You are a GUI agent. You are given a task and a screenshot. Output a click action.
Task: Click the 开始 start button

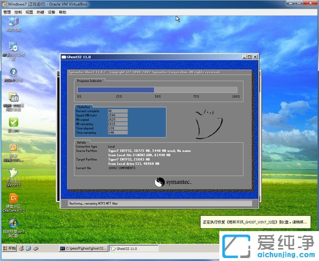[9, 248]
